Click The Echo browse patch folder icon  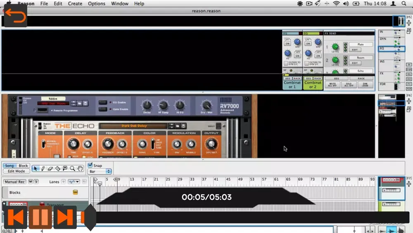click(x=178, y=126)
